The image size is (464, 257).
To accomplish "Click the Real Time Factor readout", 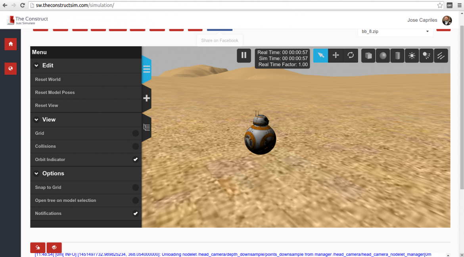I will tap(283, 65).
